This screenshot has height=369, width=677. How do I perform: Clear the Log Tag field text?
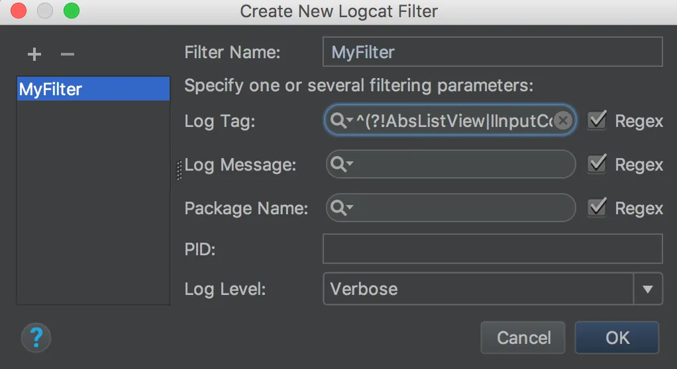pos(562,120)
